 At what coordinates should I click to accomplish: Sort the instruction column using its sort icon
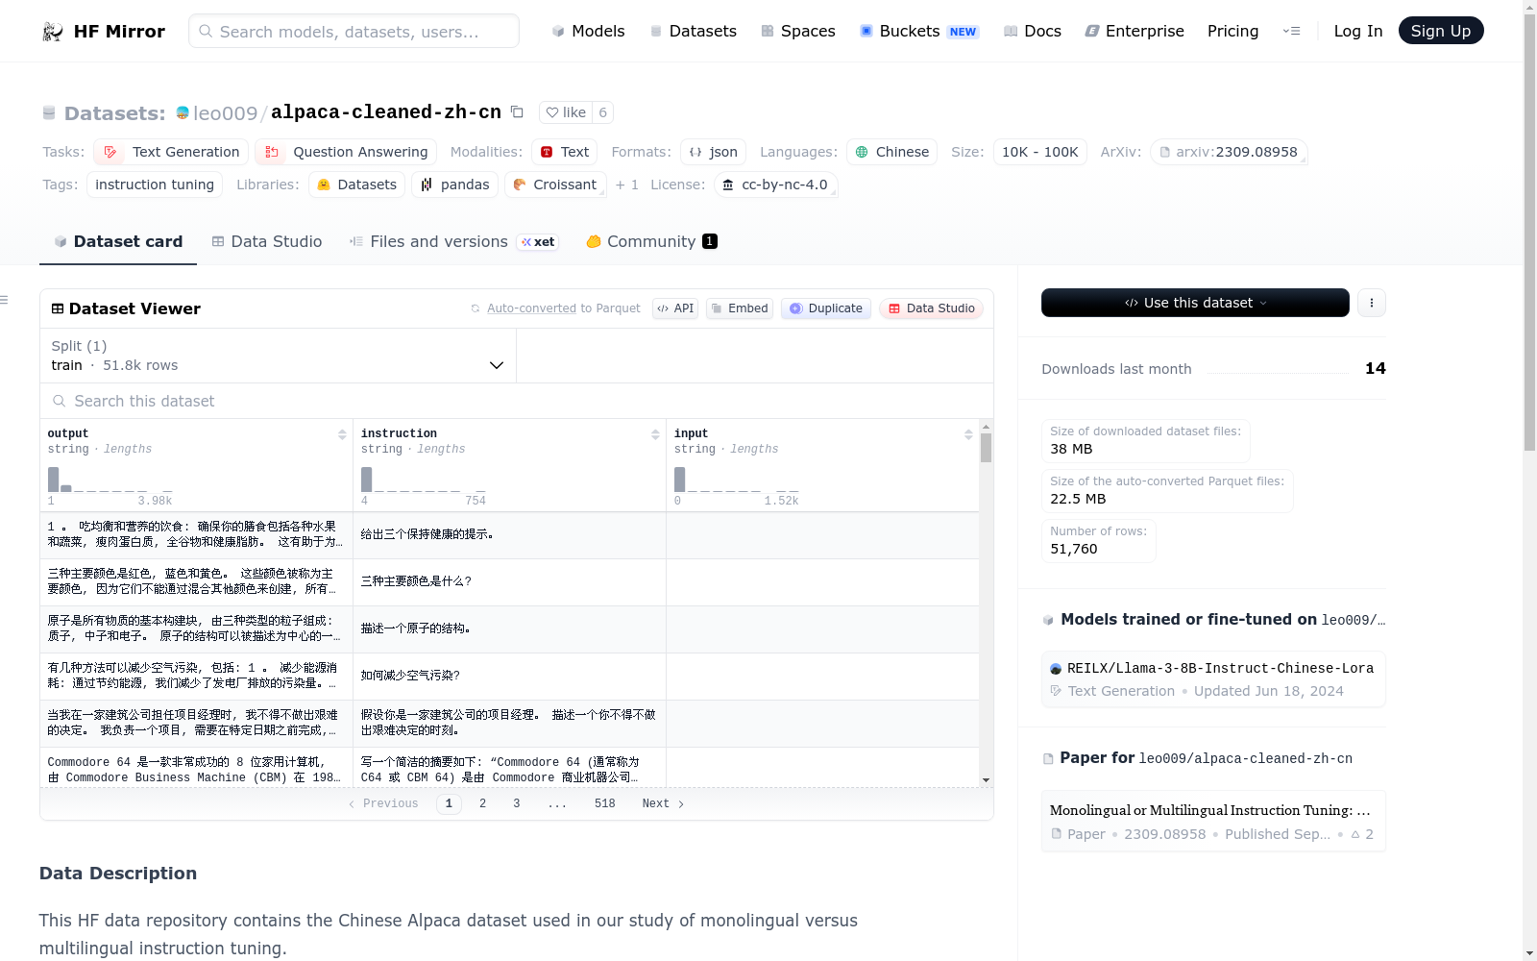(x=655, y=434)
